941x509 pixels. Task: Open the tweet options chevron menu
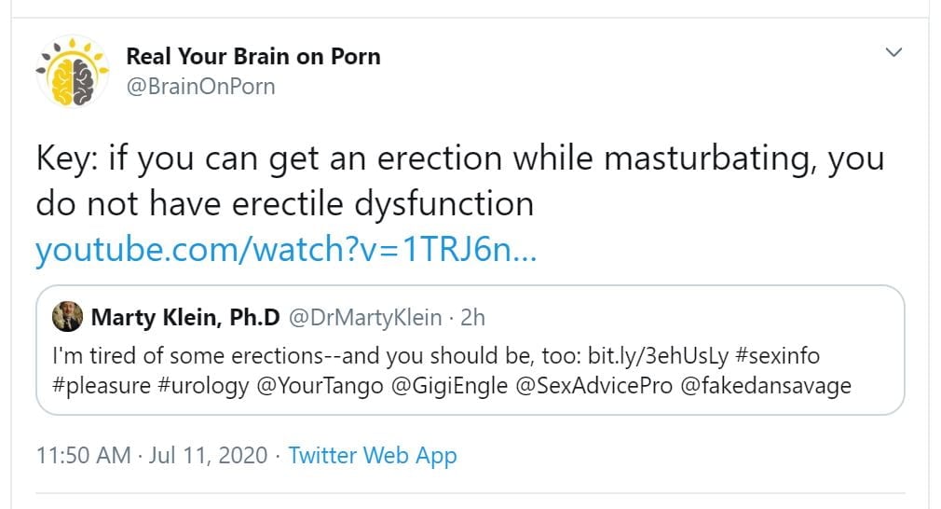pos(893,52)
